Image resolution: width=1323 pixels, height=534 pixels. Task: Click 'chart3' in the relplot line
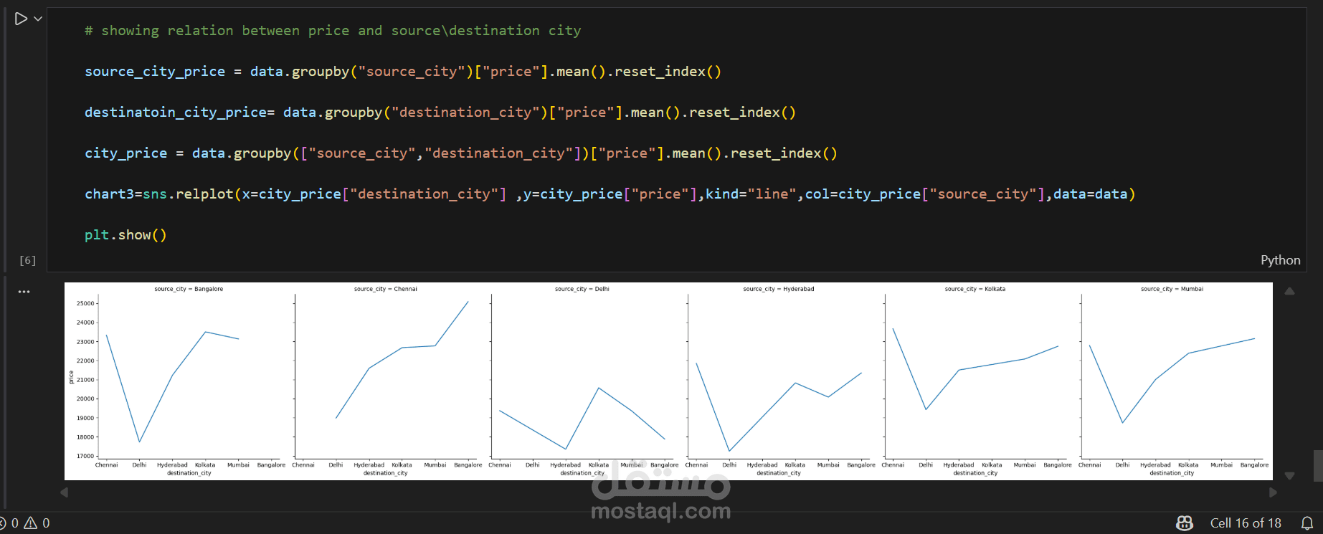click(109, 194)
